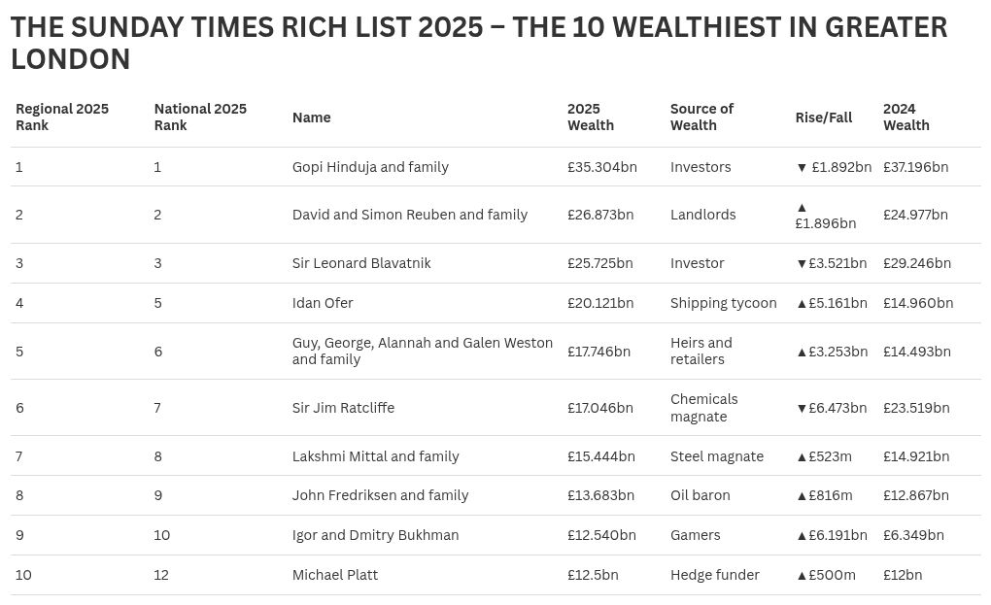The height and width of the screenshot is (605, 991).
Task: Click the Sunday Times Rich List heading
Action: pyautogui.click(x=478, y=44)
